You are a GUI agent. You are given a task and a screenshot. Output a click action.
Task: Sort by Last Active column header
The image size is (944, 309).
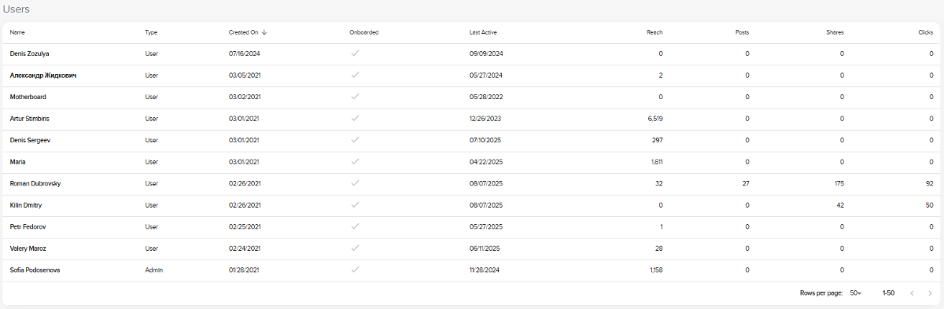click(x=483, y=32)
